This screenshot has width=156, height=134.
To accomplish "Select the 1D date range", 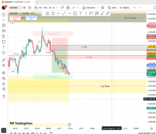I will pos(11,133).
